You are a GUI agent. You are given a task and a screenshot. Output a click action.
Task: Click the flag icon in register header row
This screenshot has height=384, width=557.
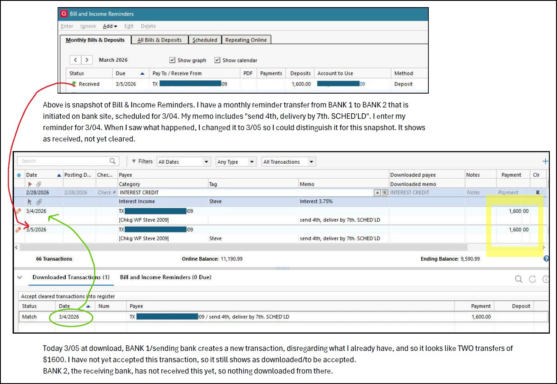pos(30,184)
